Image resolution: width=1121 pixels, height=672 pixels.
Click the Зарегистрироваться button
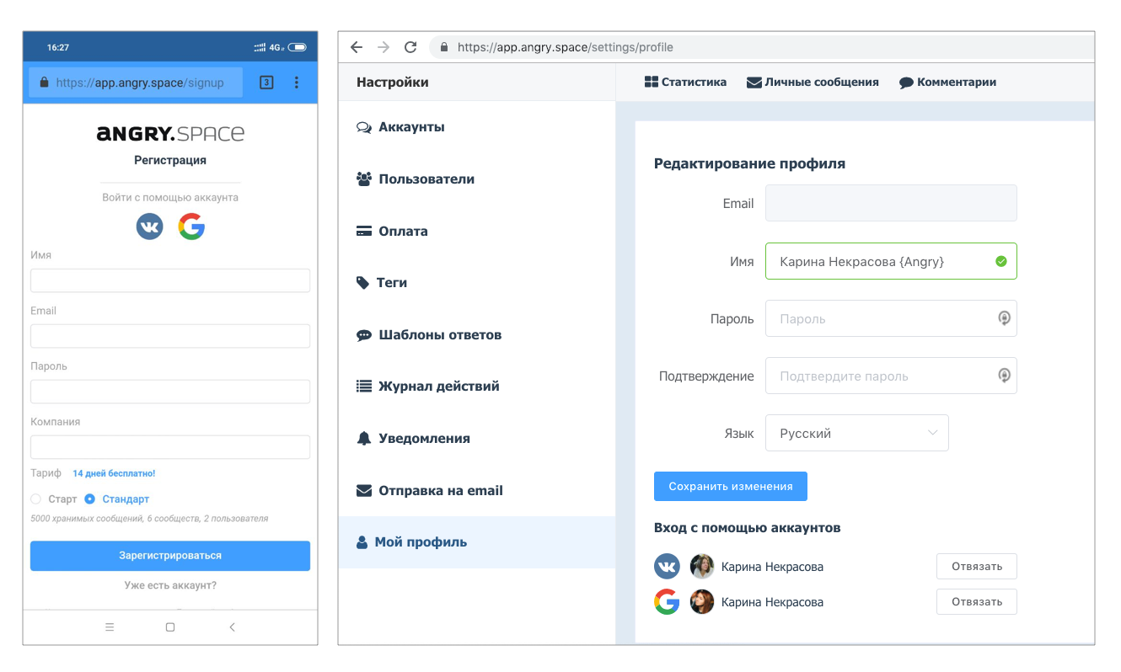[x=170, y=556]
